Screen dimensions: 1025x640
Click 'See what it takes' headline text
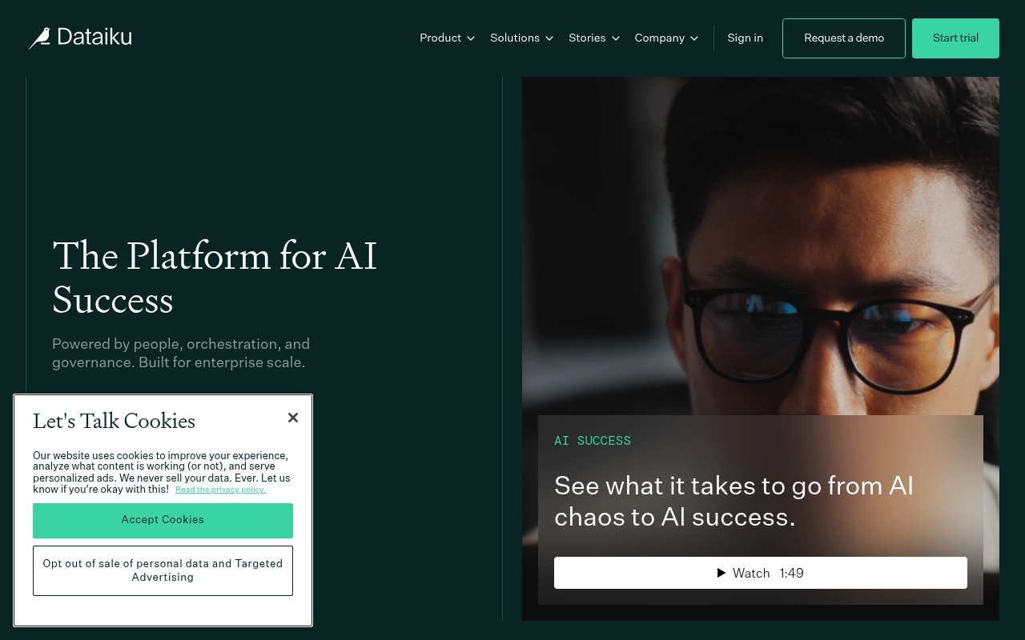click(x=734, y=501)
